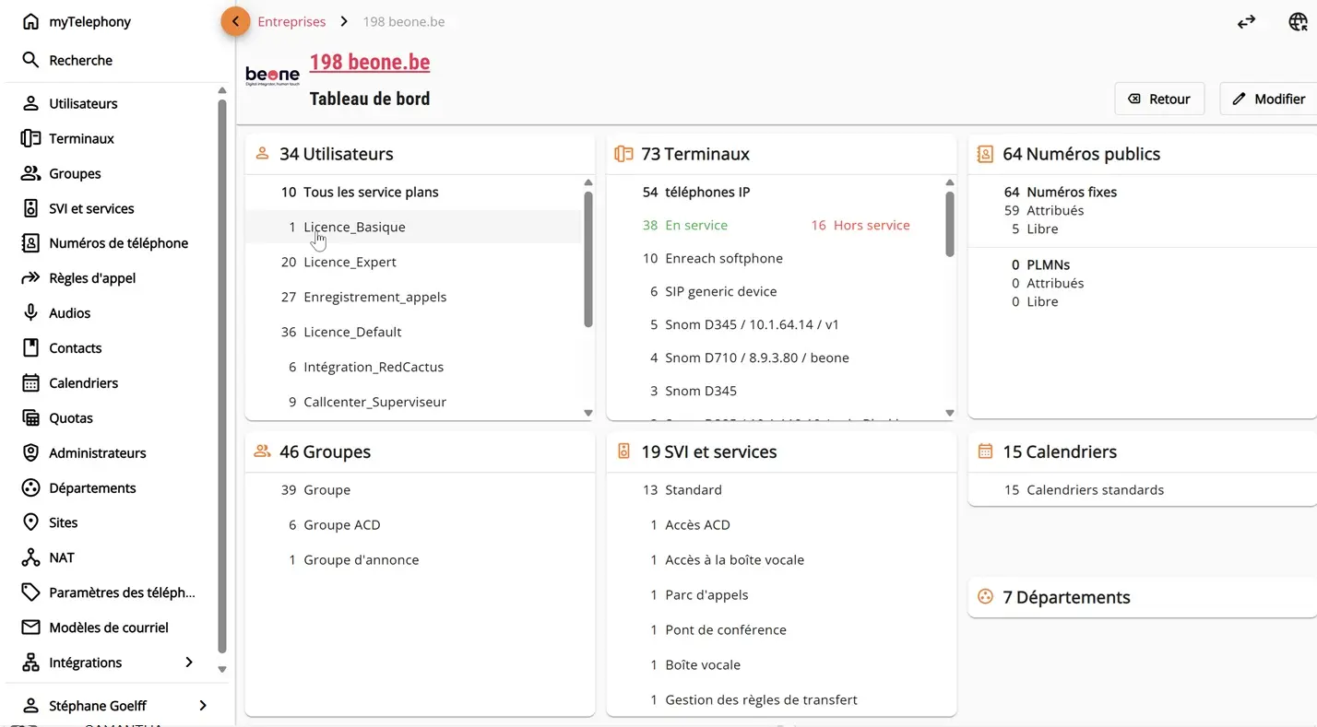Click the NAT network icon

point(31,557)
